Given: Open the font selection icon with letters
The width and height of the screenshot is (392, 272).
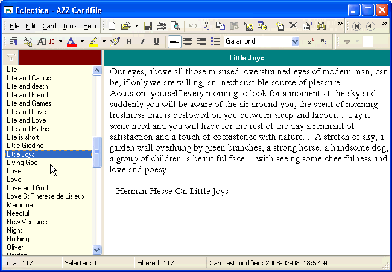Looking at the screenshot, I should [x=28, y=42].
